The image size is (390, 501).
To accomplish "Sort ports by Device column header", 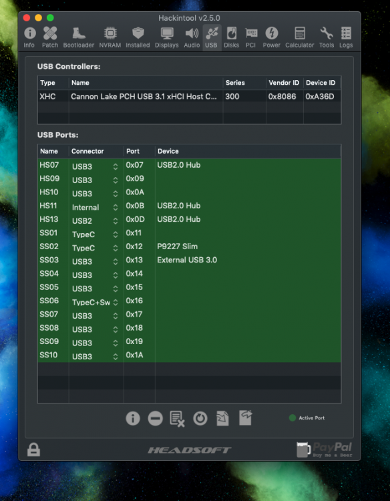I will (248, 151).
